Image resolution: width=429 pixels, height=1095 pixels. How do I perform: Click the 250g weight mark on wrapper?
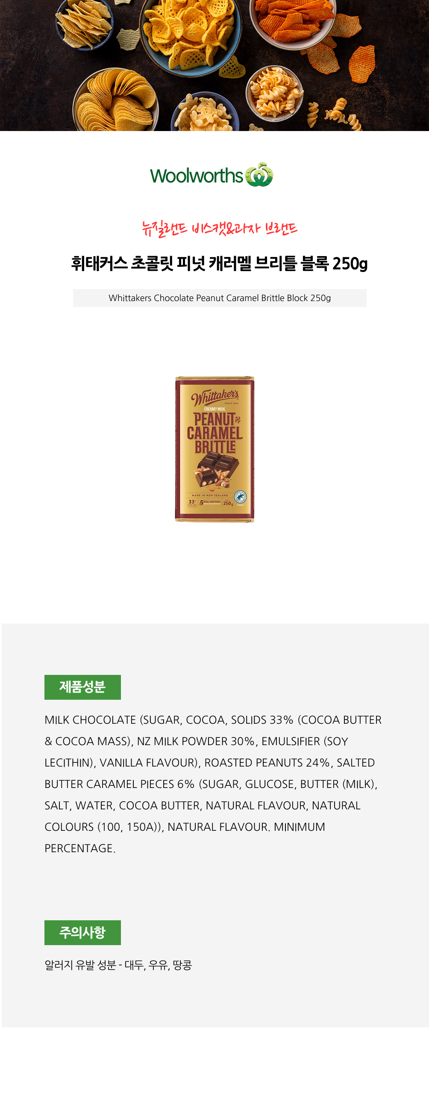(228, 503)
